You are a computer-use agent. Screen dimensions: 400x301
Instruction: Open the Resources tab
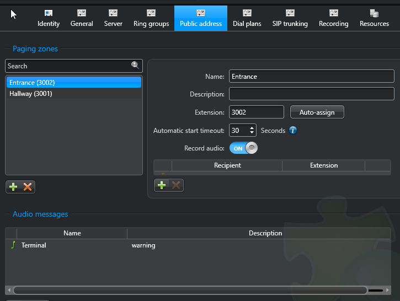pyautogui.click(x=374, y=18)
